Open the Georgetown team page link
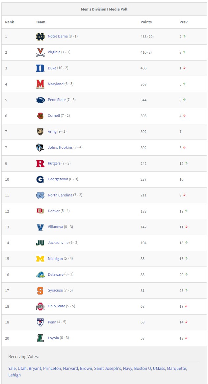Screen dimensions: 208x384 coord(58,179)
